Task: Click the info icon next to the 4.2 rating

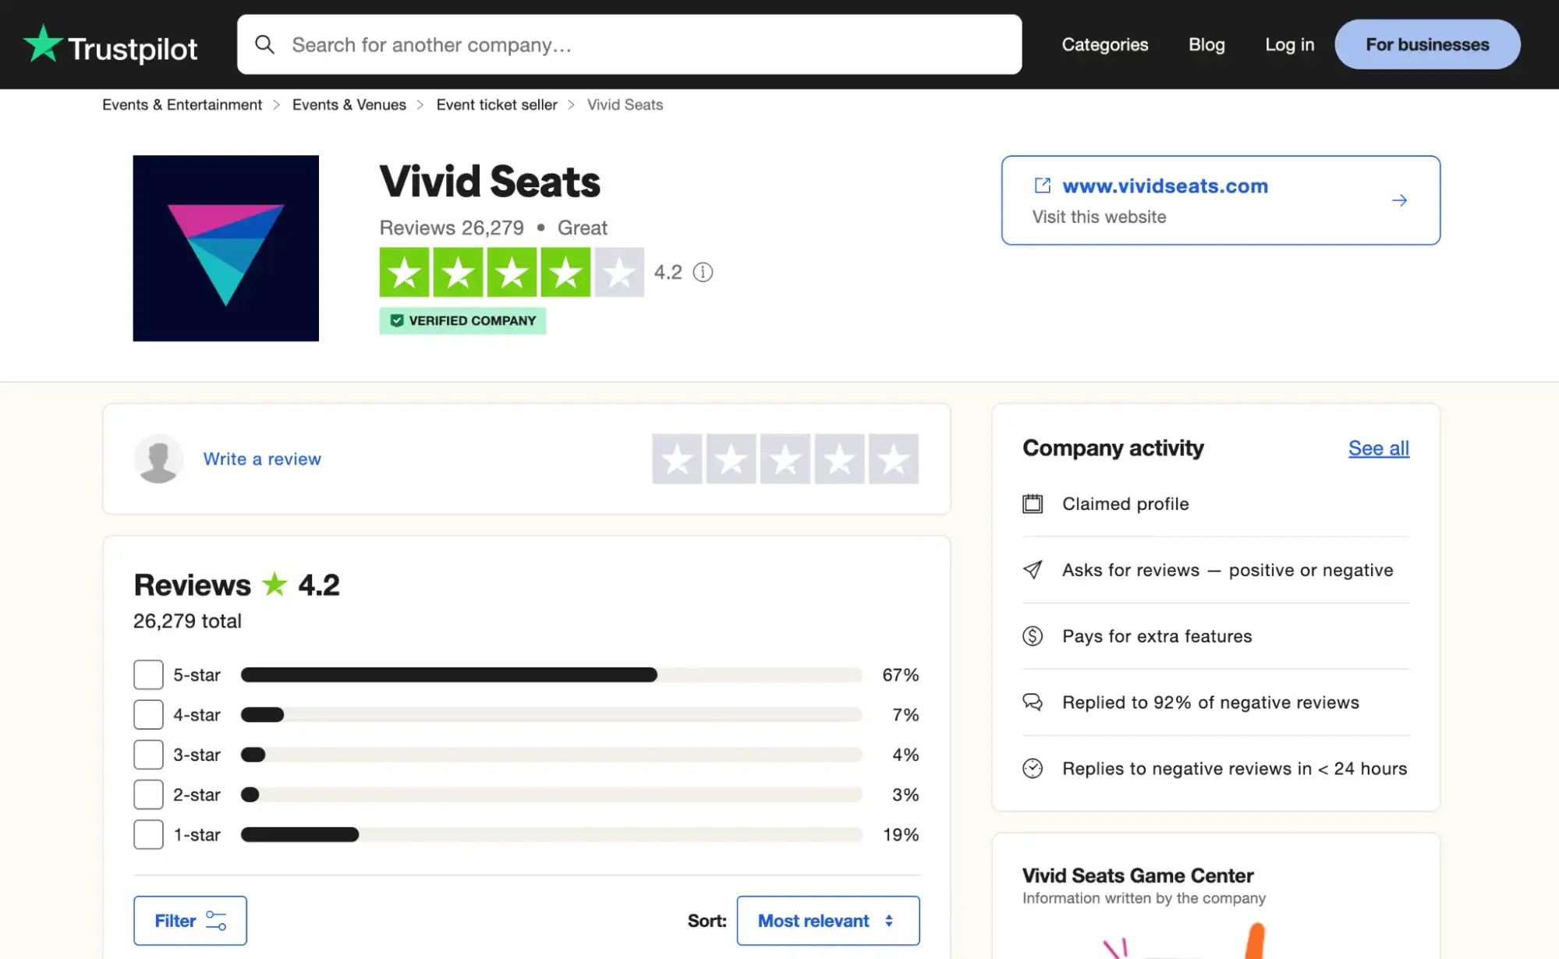Action: [702, 271]
